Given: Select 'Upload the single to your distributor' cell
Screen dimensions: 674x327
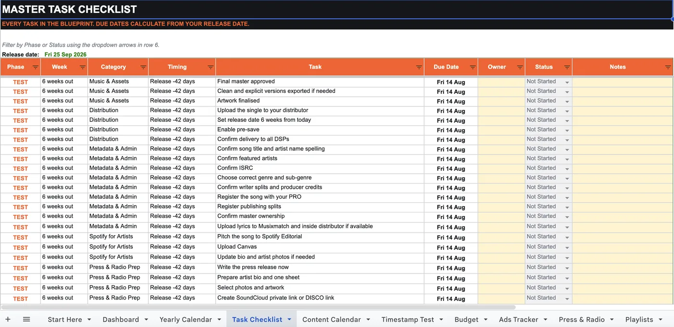Looking at the screenshot, I should coord(320,111).
